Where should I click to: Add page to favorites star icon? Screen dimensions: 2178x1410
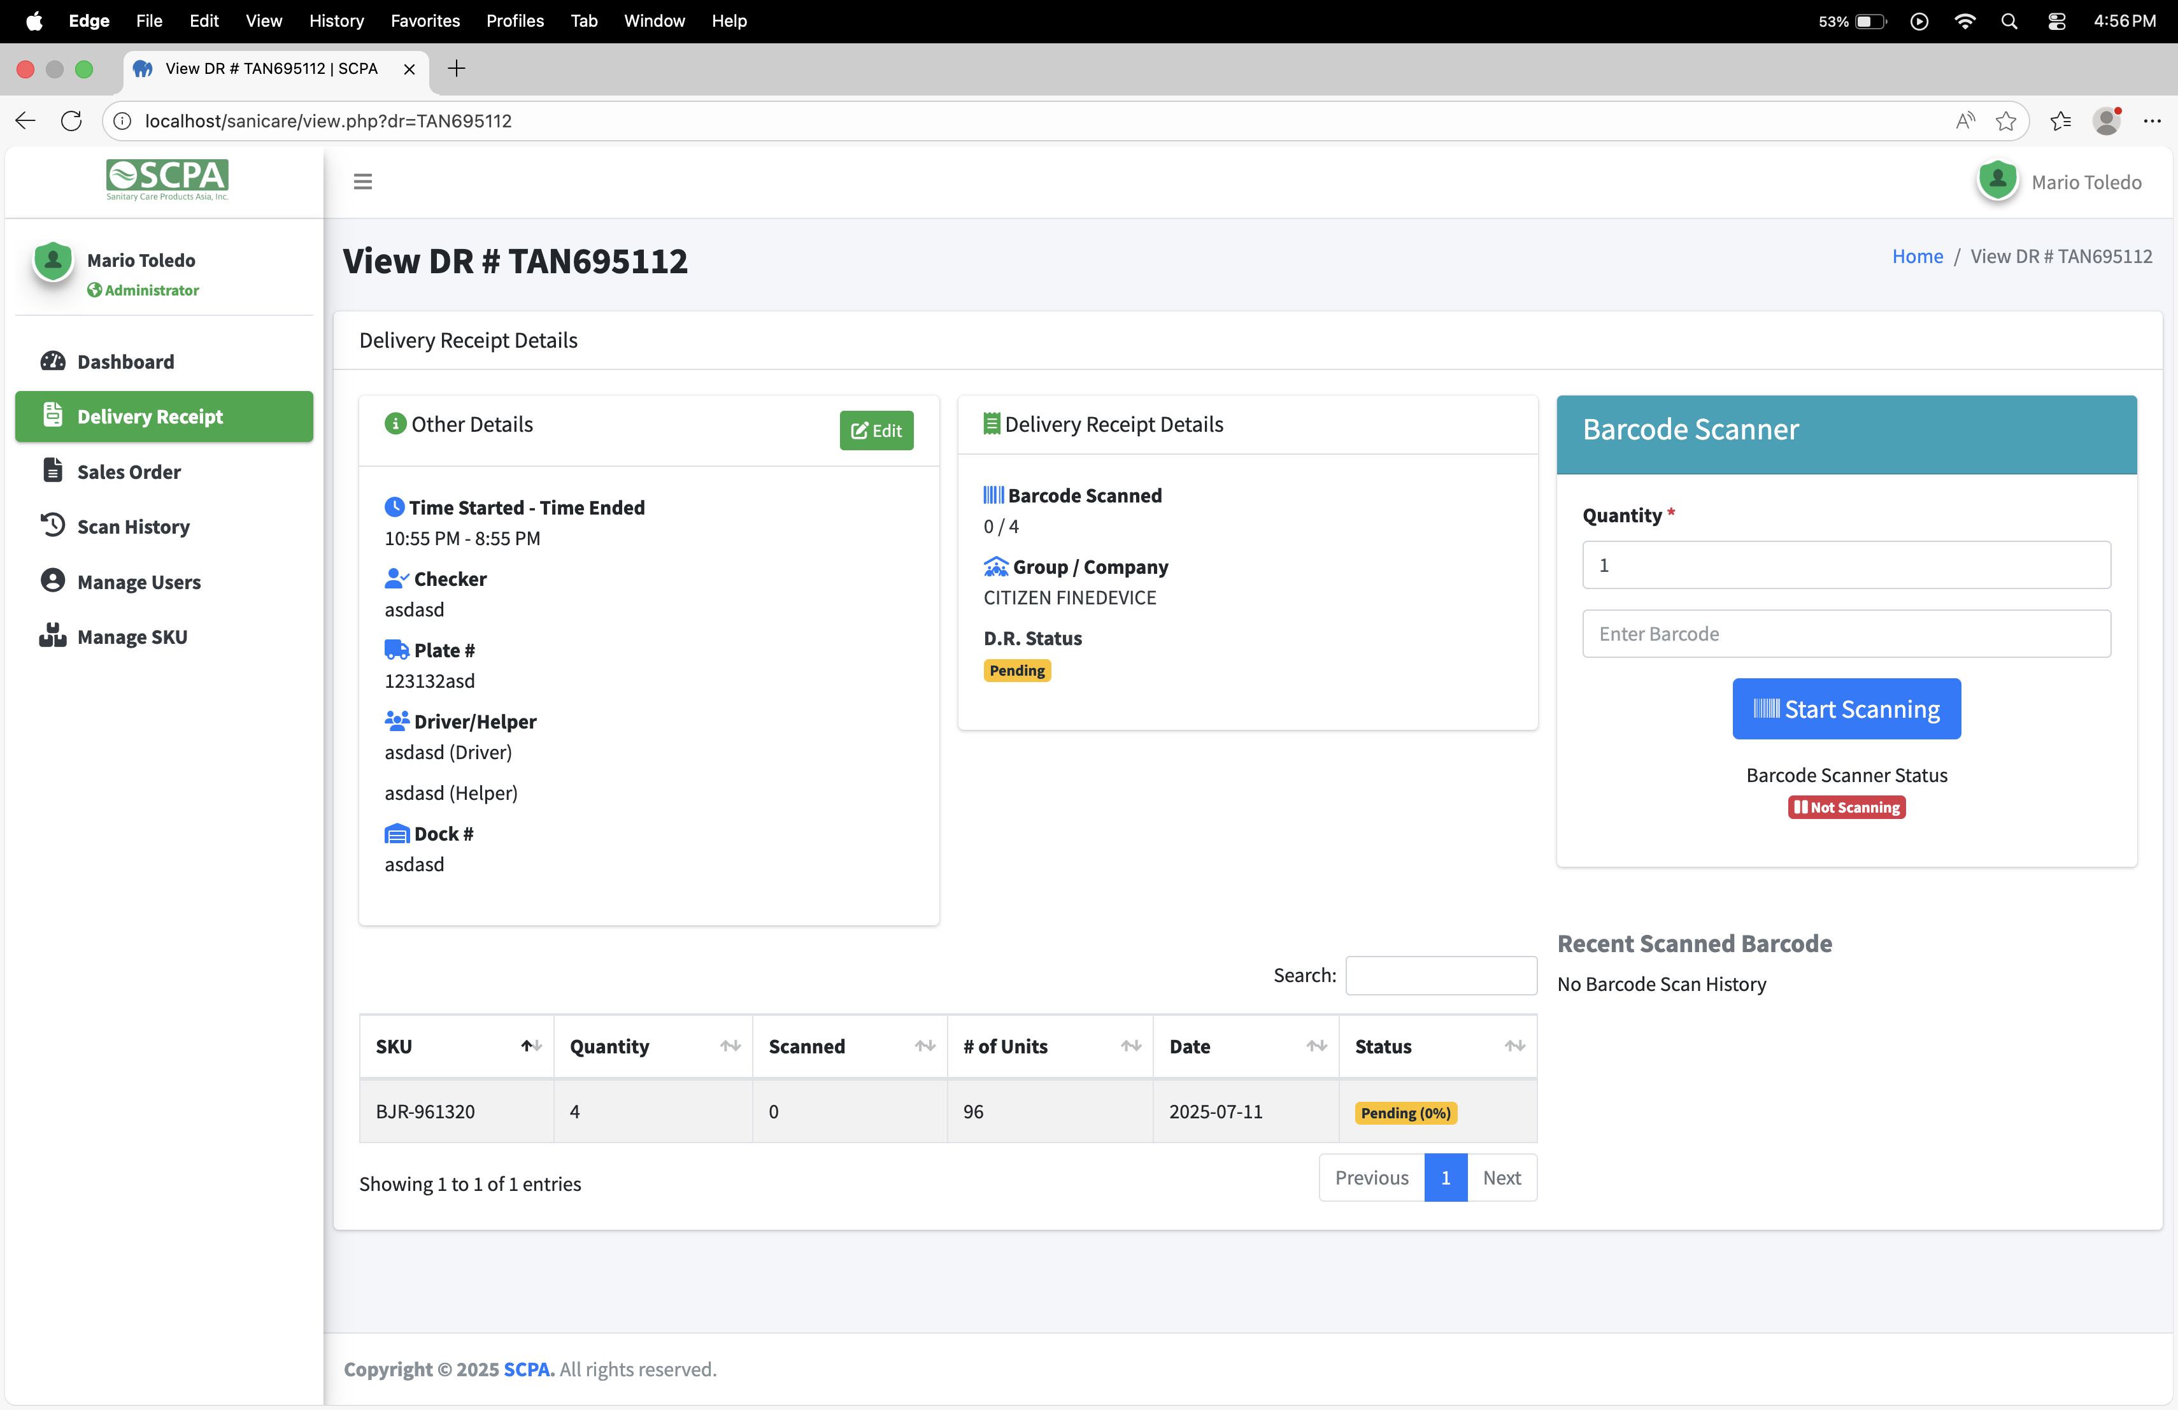click(x=2005, y=121)
